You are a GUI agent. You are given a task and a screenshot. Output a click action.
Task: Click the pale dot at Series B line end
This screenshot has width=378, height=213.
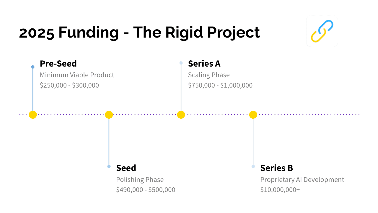253,167
